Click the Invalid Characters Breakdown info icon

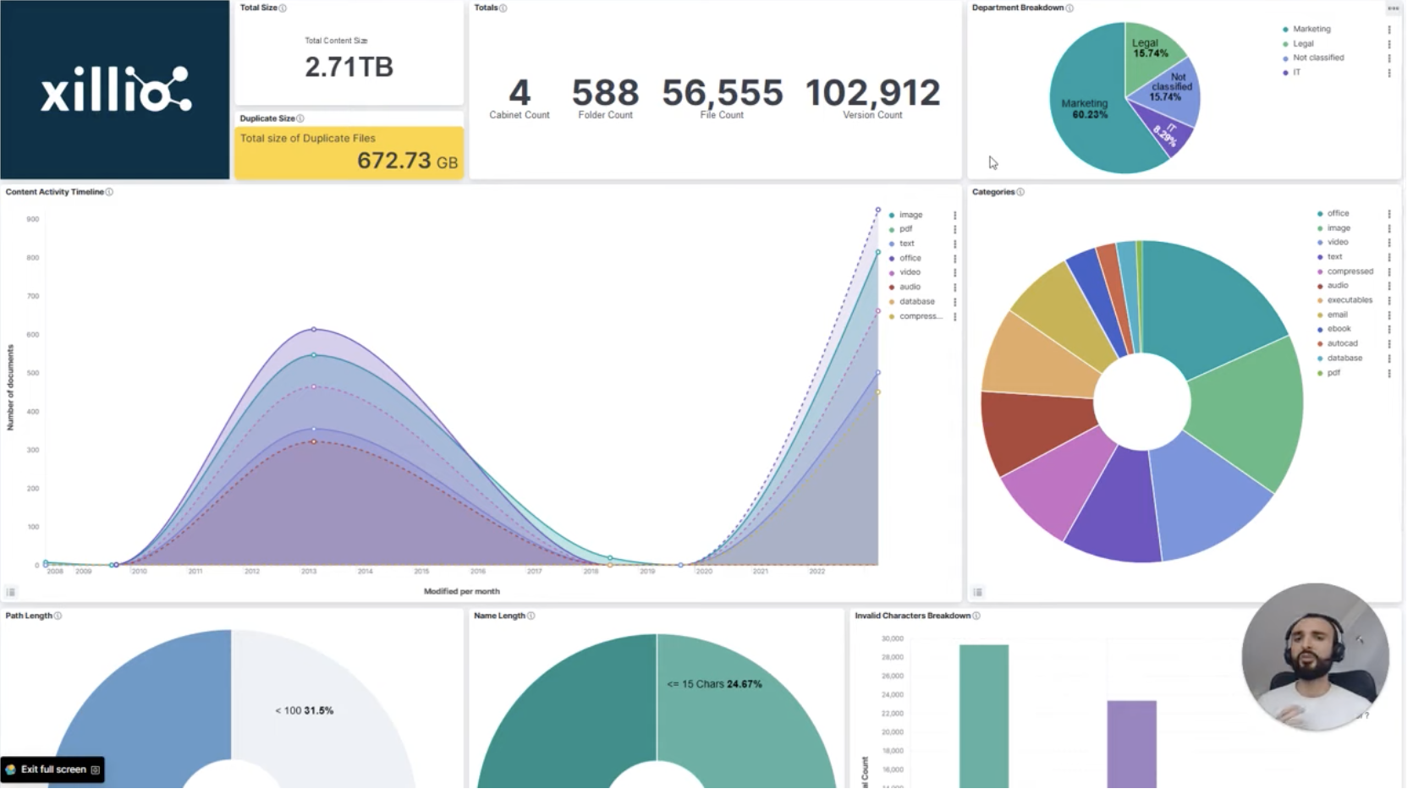pyautogui.click(x=976, y=616)
